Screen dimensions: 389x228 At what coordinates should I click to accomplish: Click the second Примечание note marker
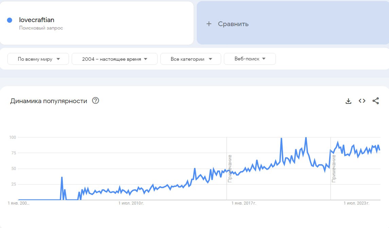click(x=334, y=169)
